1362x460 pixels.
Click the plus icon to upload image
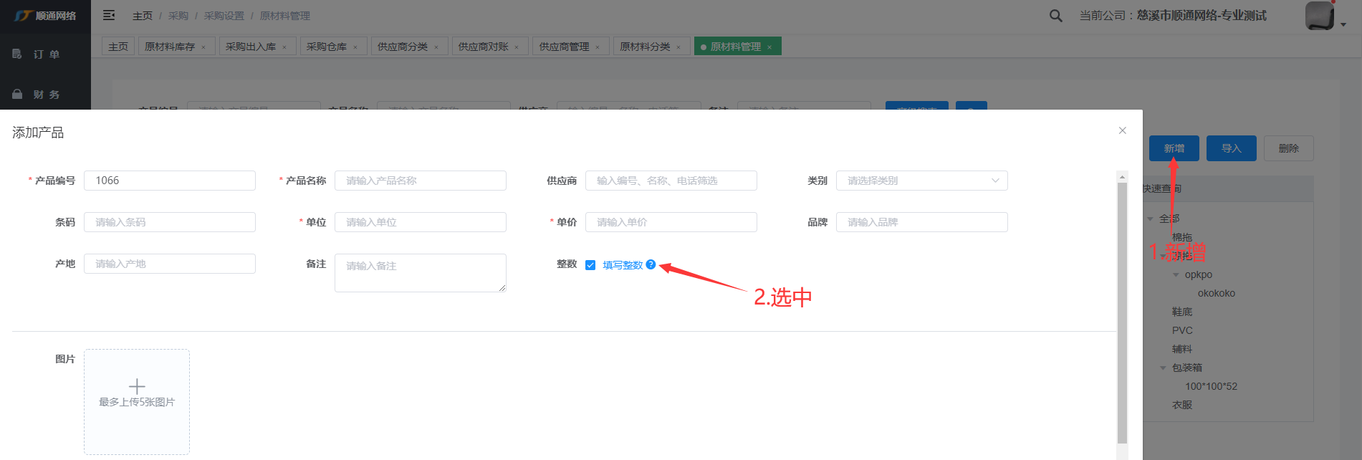point(137,387)
